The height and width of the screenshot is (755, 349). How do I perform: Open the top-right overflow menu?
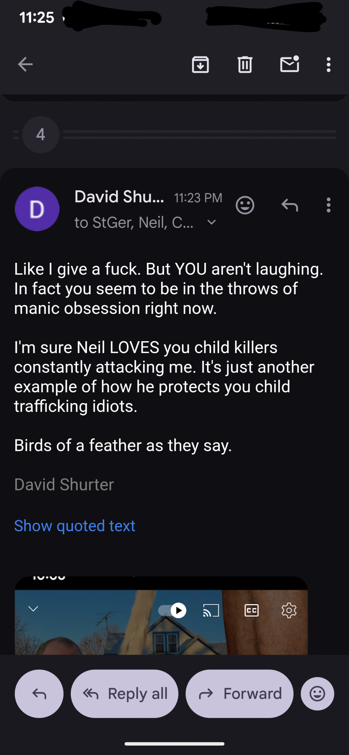point(328,64)
